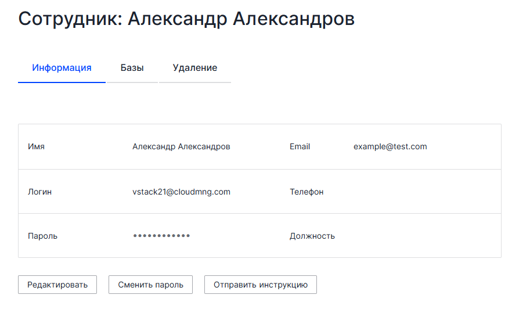The width and height of the screenshot is (512, 309).
Task: Click the Имя field label
Action: click(36, 147)
